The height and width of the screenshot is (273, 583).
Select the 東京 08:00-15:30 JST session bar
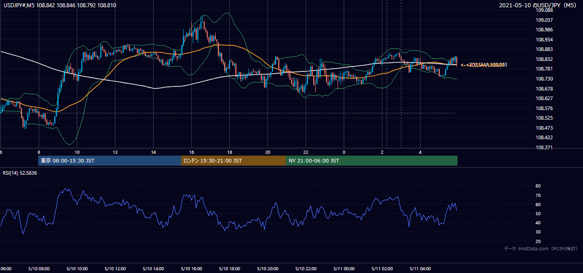coord(109,161)
